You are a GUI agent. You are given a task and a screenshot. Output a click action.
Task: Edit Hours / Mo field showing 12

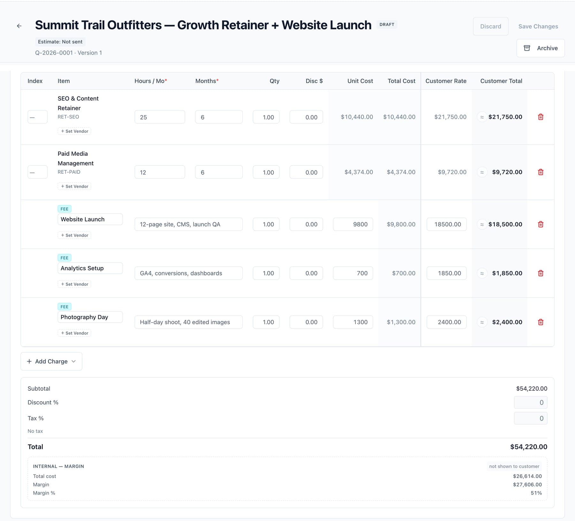(160, 172)
